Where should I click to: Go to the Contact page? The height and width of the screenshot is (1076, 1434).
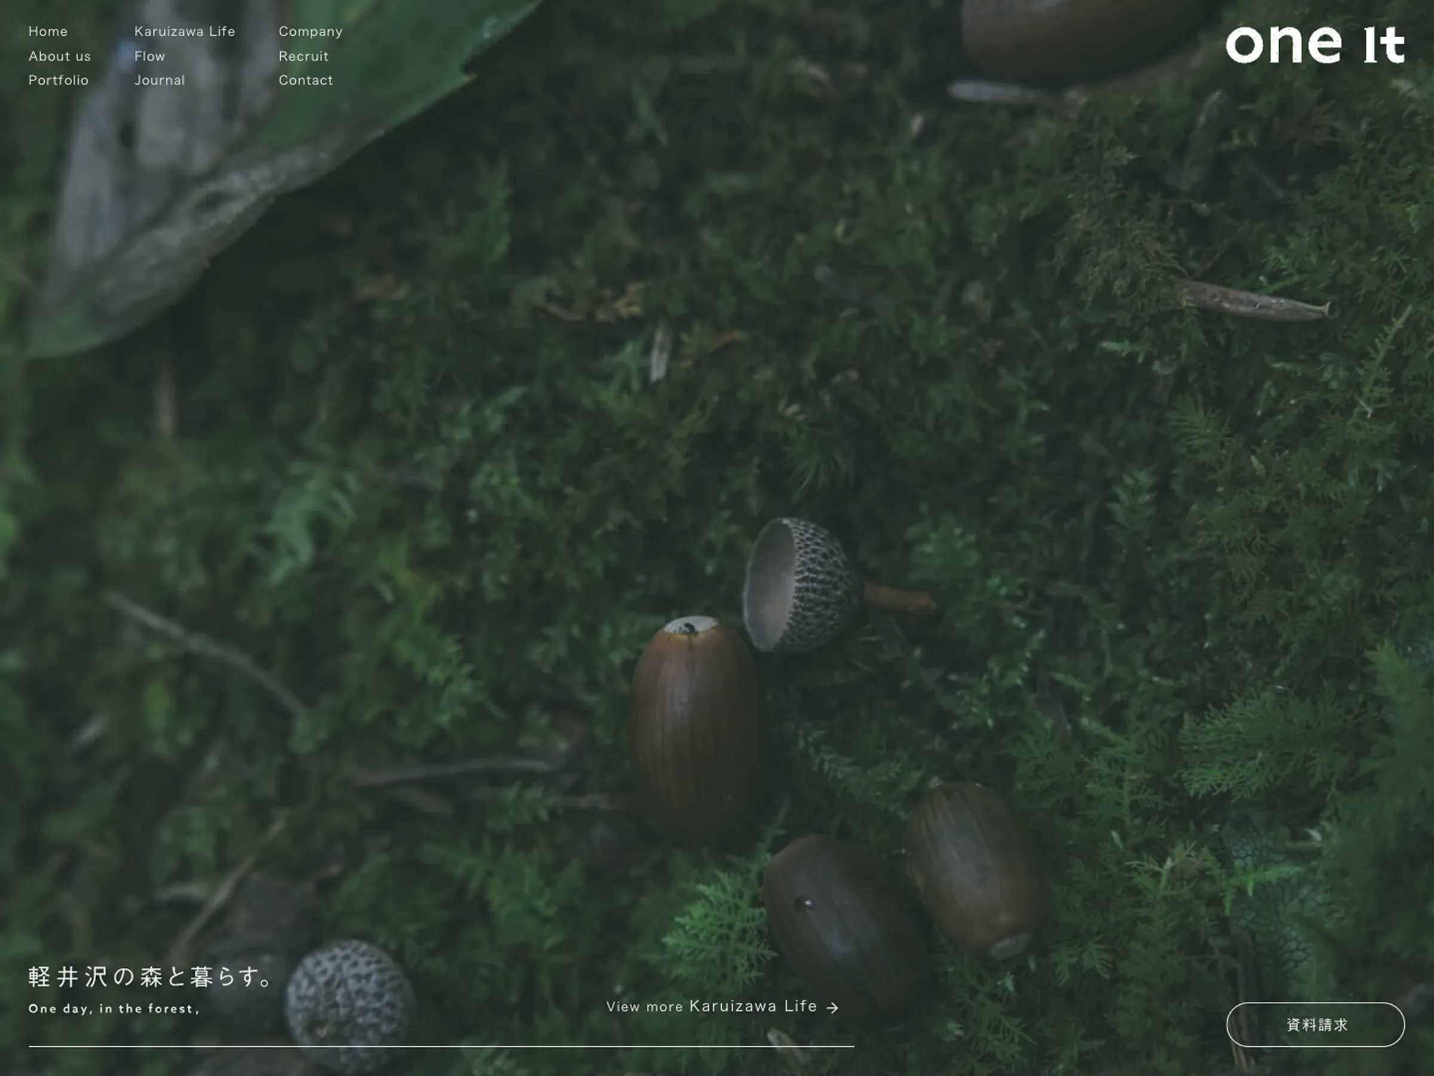point(306,81)
